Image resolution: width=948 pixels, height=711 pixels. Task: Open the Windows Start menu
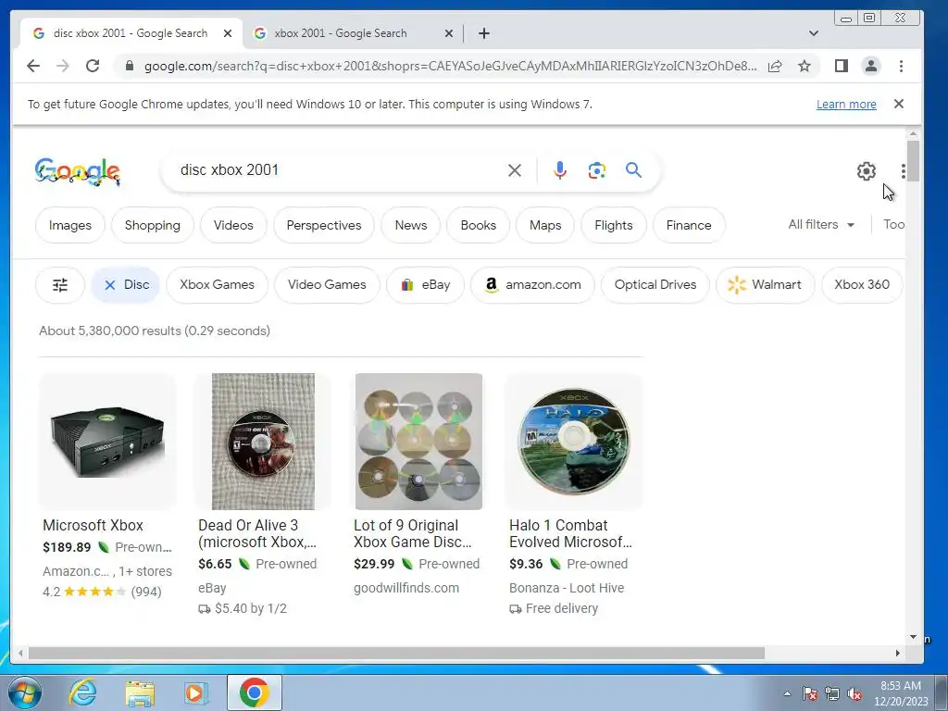(x=24, y=692)
